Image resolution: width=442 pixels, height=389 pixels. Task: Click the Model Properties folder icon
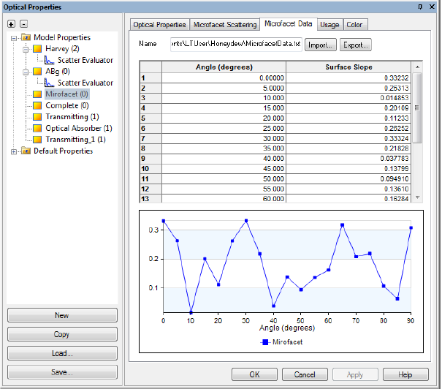[x=26, y=37]
